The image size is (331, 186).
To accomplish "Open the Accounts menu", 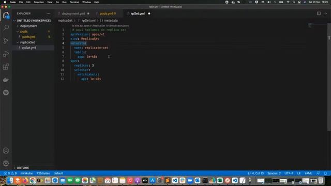I will point(6,150).
